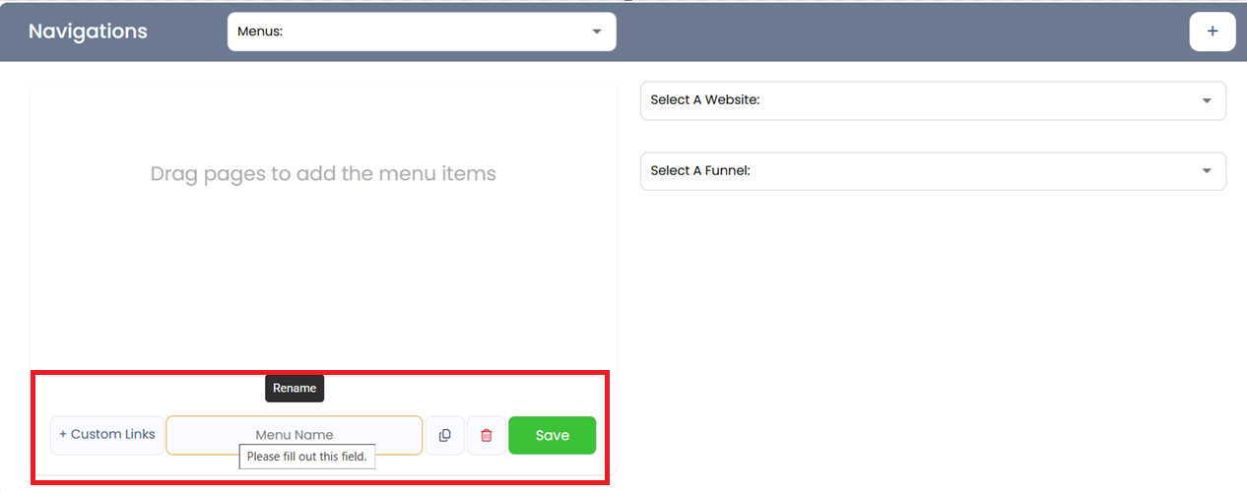Click the Select A Website caret arrow
The width and height of the screenshot is (1247, 492).
pos(1207,100)
